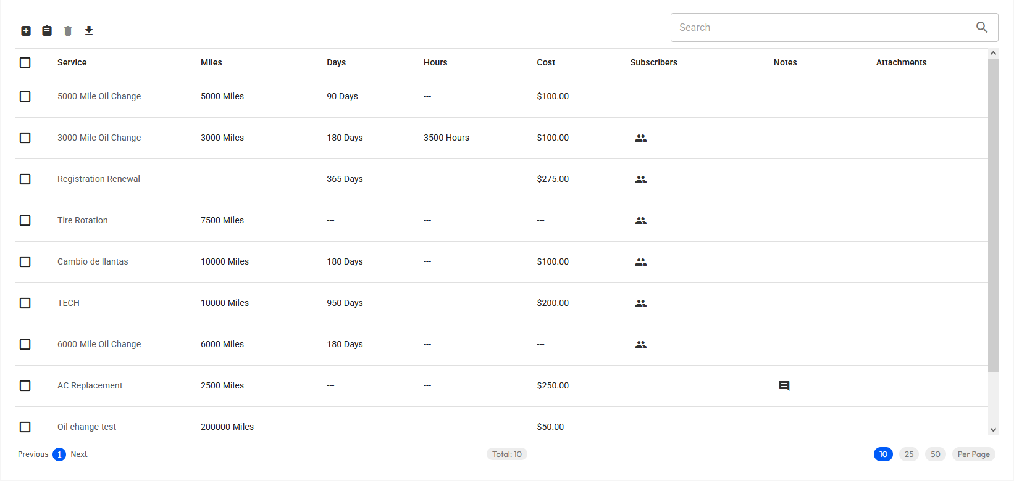Toggle the select-all header checkbox
Image resolution: width=1014 pixels, height=481 pixels.
pyautogui.click(x=25, y=62)
